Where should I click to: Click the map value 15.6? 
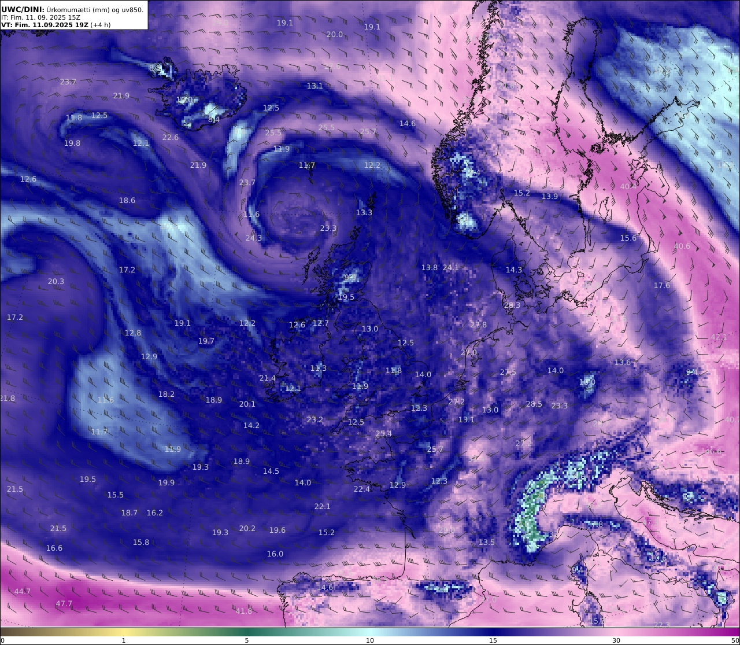628,238
